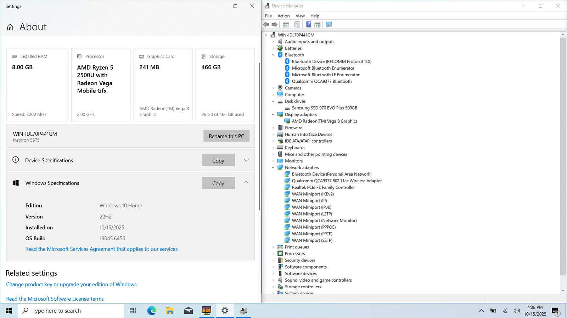The height and width of the screenshot is (318, 567).
Task: Select Sound, video and game controllers
Action: point(318,280)
